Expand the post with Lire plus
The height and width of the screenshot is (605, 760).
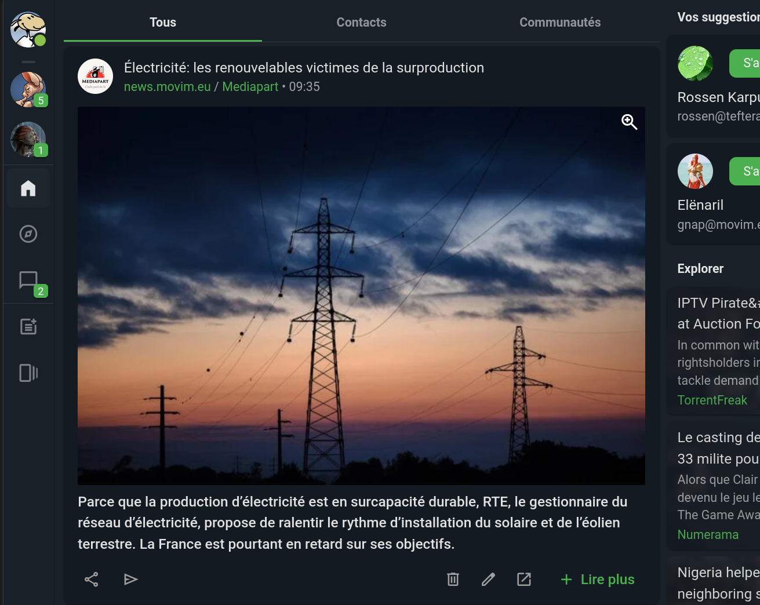pos(598,580)
